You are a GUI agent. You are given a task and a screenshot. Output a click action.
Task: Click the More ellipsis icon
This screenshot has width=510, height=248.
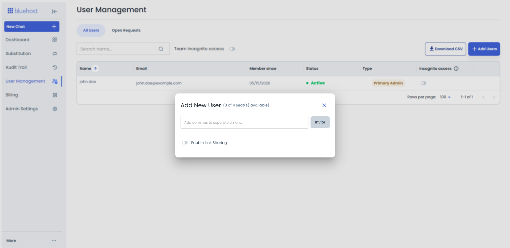pyautogui.click(x=54, y=241)
